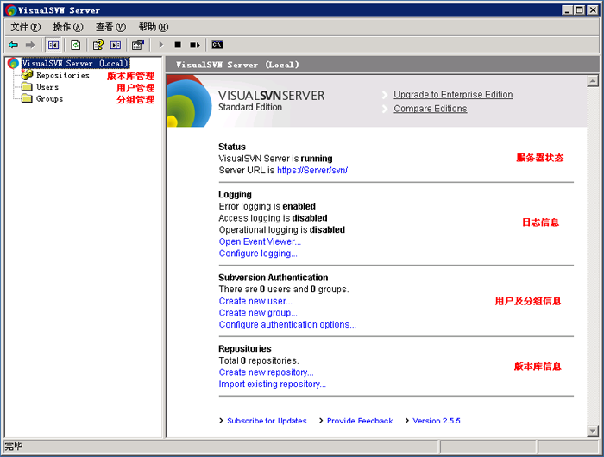
Task: Click the Users folder icon
Action: [27, 86]
